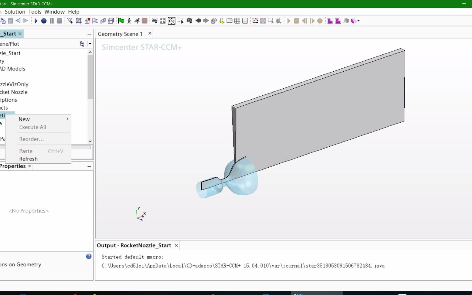Click scroll down arrow of simulation tree

coord(90,141)
